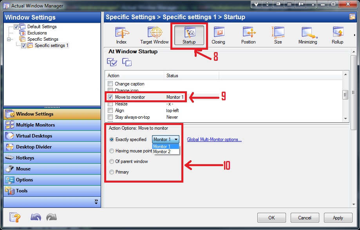Open Global Multi-Monitor options link
Image resolution: width=360 pixels, height=230 pixels.
pos(214,139)
